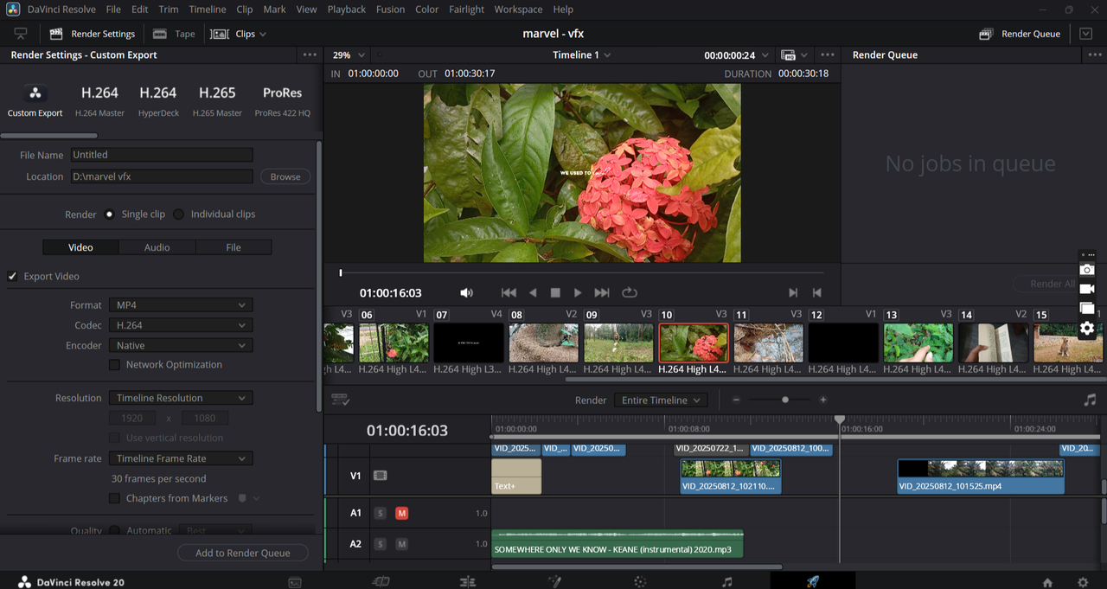Select Single clip render option
Viewport: 1107px width, 589px height.
click(x=109, y=214)
